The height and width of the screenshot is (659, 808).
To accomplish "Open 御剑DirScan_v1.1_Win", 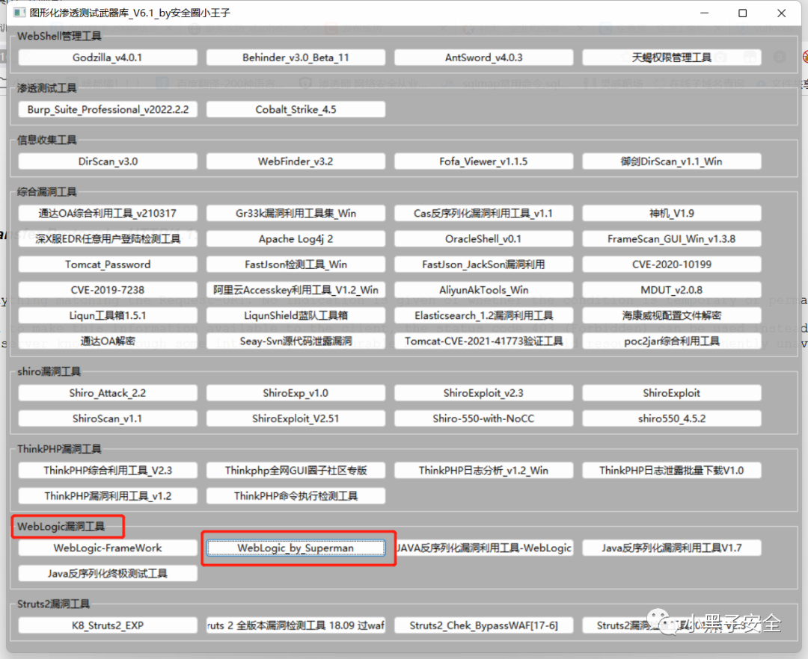I will click(x=672, y=161).
